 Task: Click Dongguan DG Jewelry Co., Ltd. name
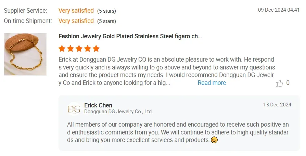click(x=118, y=112)
